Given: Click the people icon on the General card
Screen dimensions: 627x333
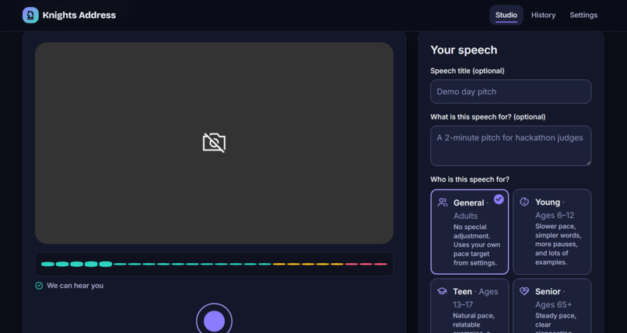Looking at the screenshot, I should tap(443, 202).
